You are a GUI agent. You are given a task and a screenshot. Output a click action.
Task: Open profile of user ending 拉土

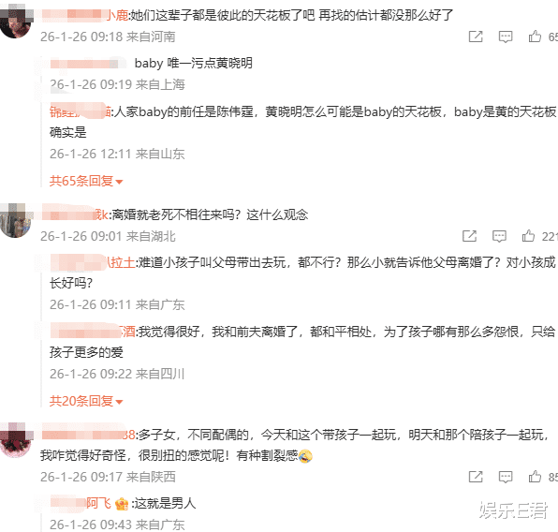coord(93,262)
